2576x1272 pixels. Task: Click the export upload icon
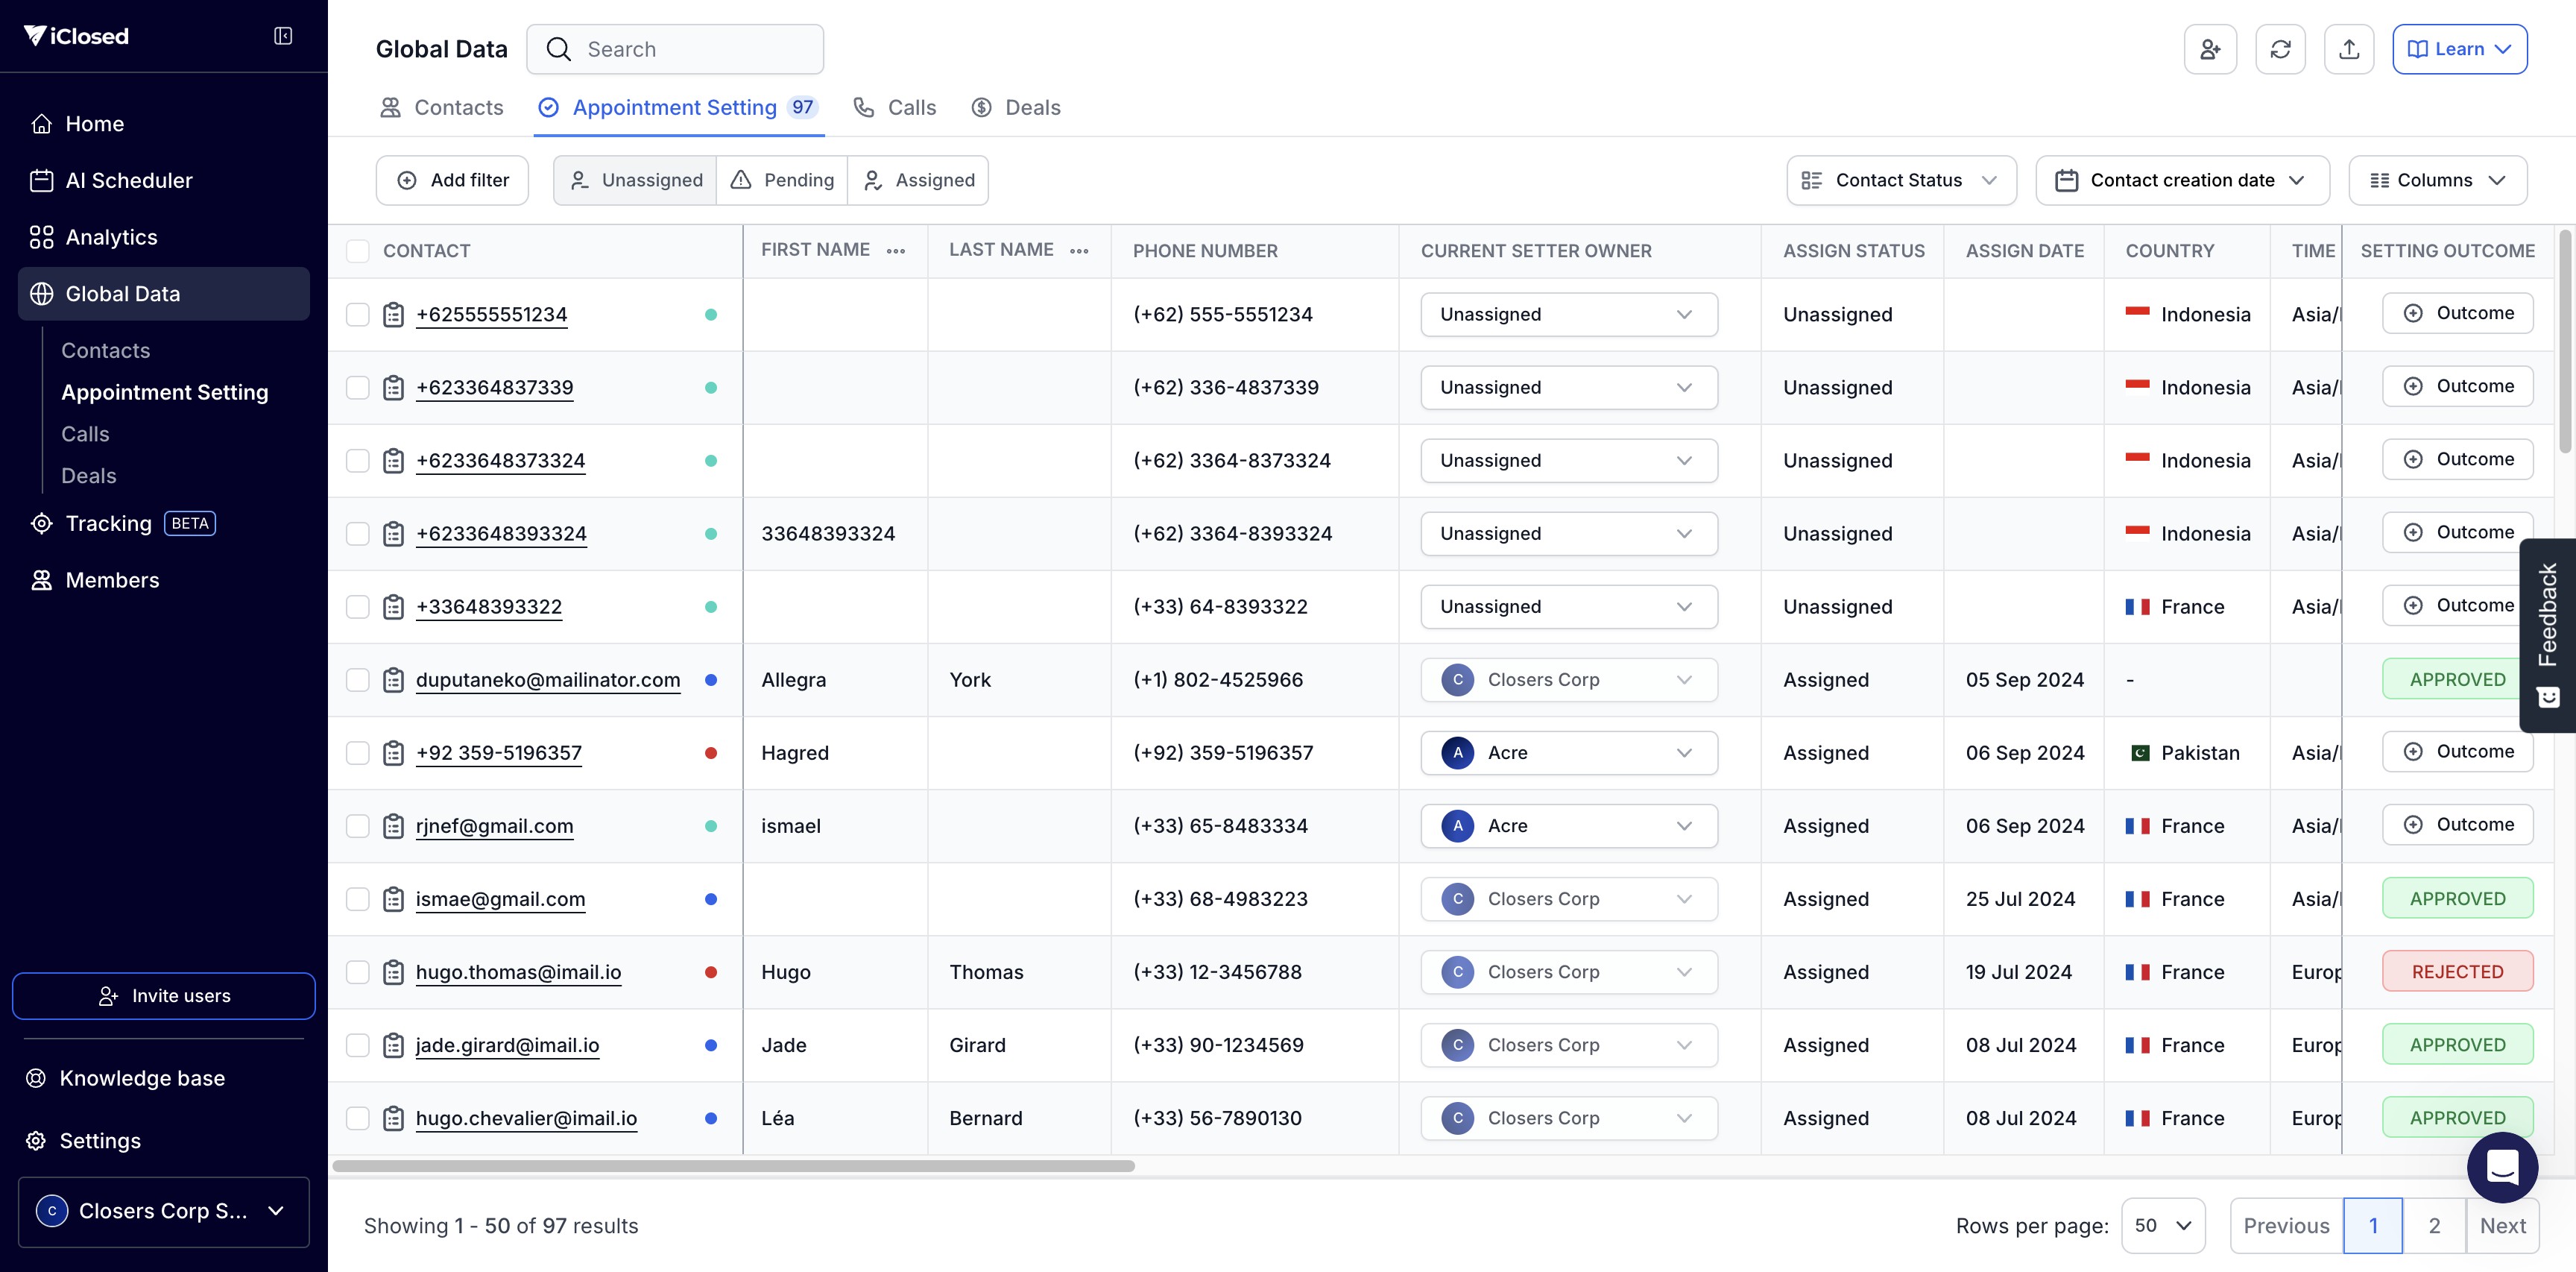click(2349, 49)
